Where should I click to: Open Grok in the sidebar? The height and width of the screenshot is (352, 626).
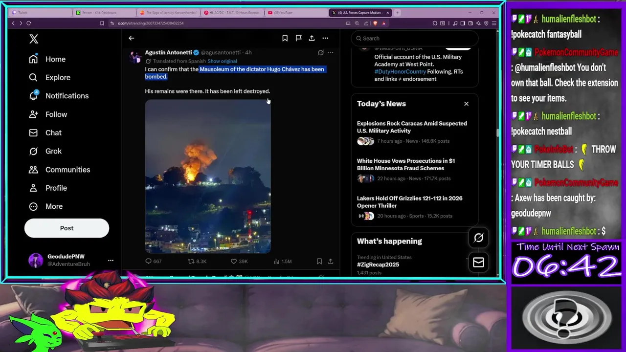tap(45, 151)
